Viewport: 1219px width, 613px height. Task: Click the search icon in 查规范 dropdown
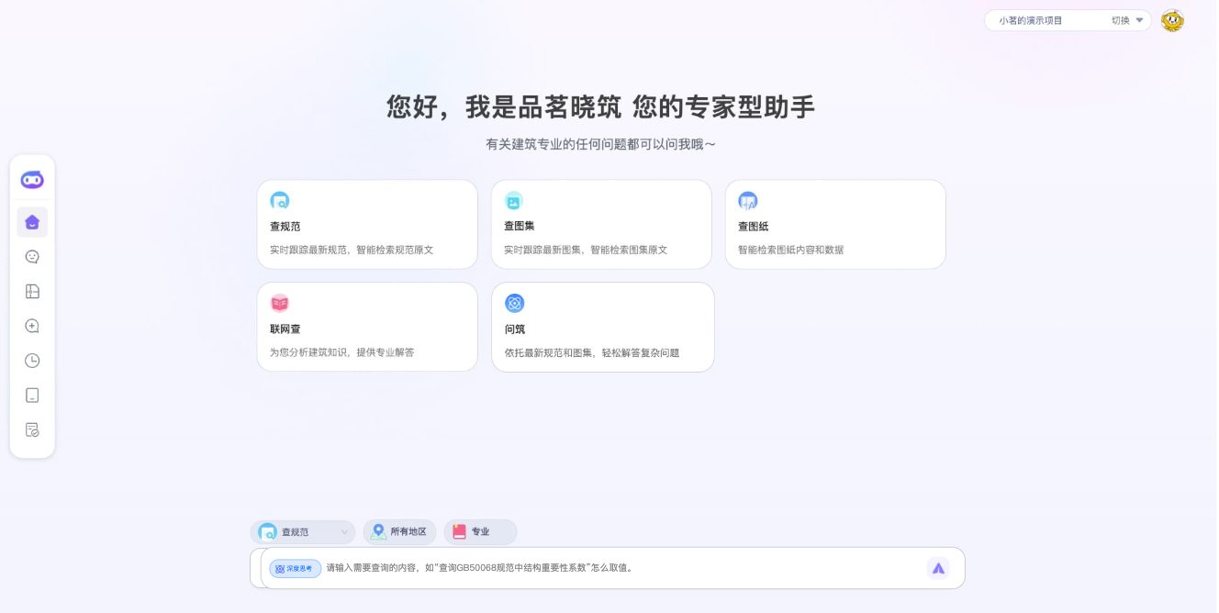coord(268,531)
